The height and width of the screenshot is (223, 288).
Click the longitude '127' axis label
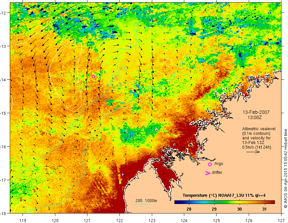coord(281,220)
